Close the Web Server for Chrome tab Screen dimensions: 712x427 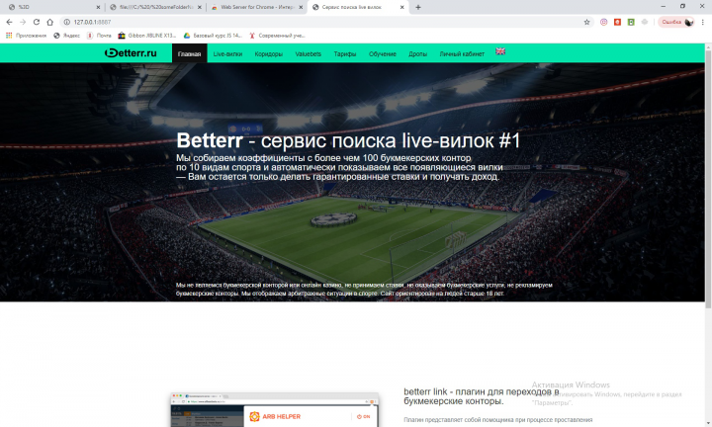click(x=301, y=7)
